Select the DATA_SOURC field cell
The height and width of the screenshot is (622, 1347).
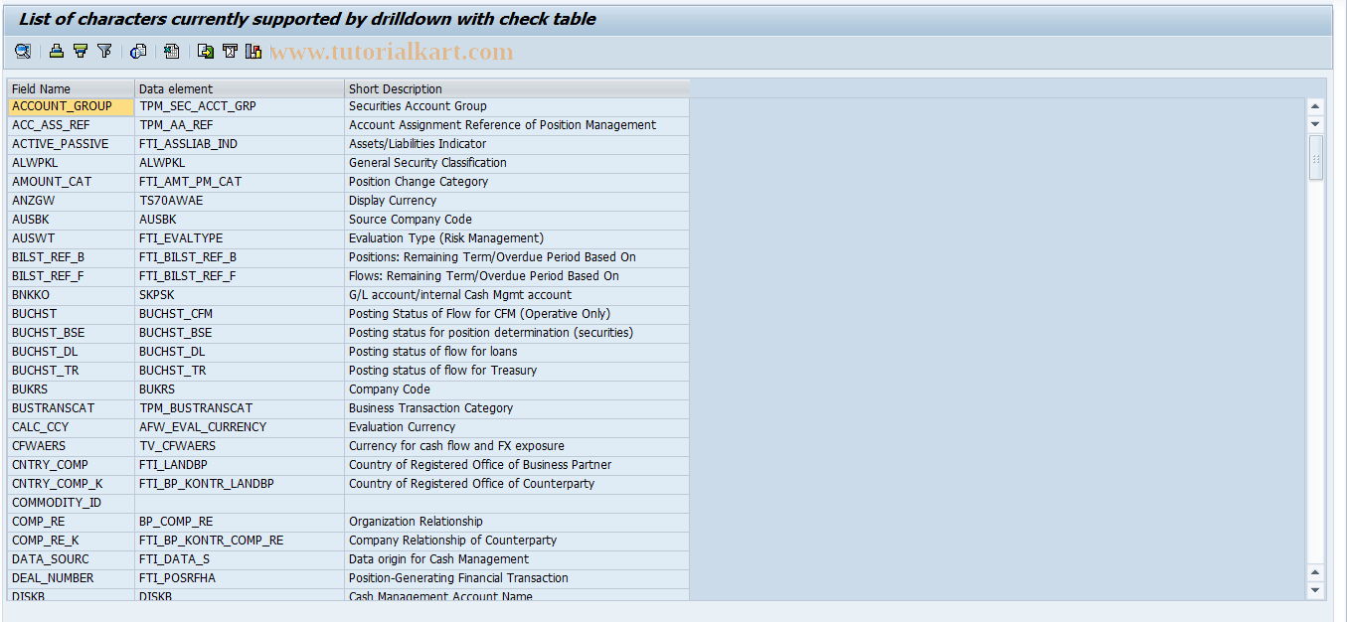tap(71, 559)
